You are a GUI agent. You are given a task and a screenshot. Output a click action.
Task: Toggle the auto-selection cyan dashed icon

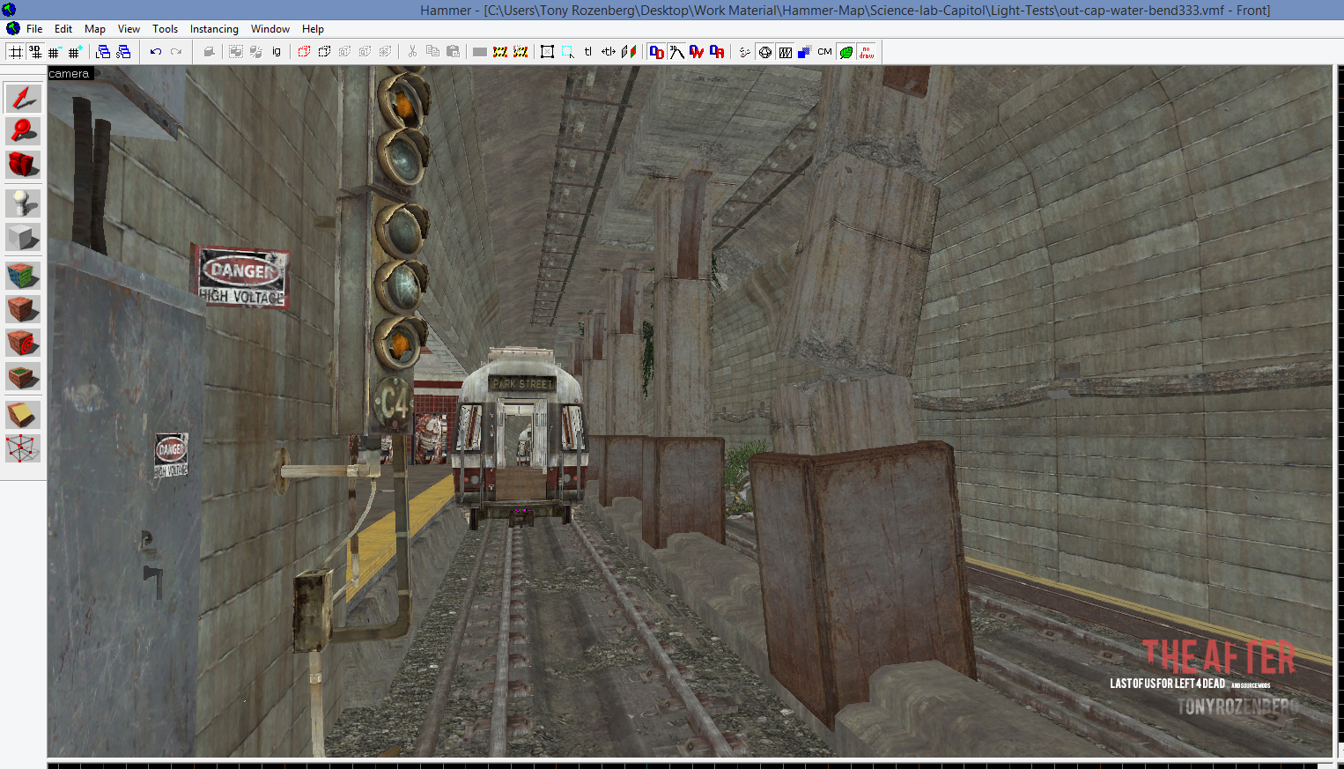[568, 52]
